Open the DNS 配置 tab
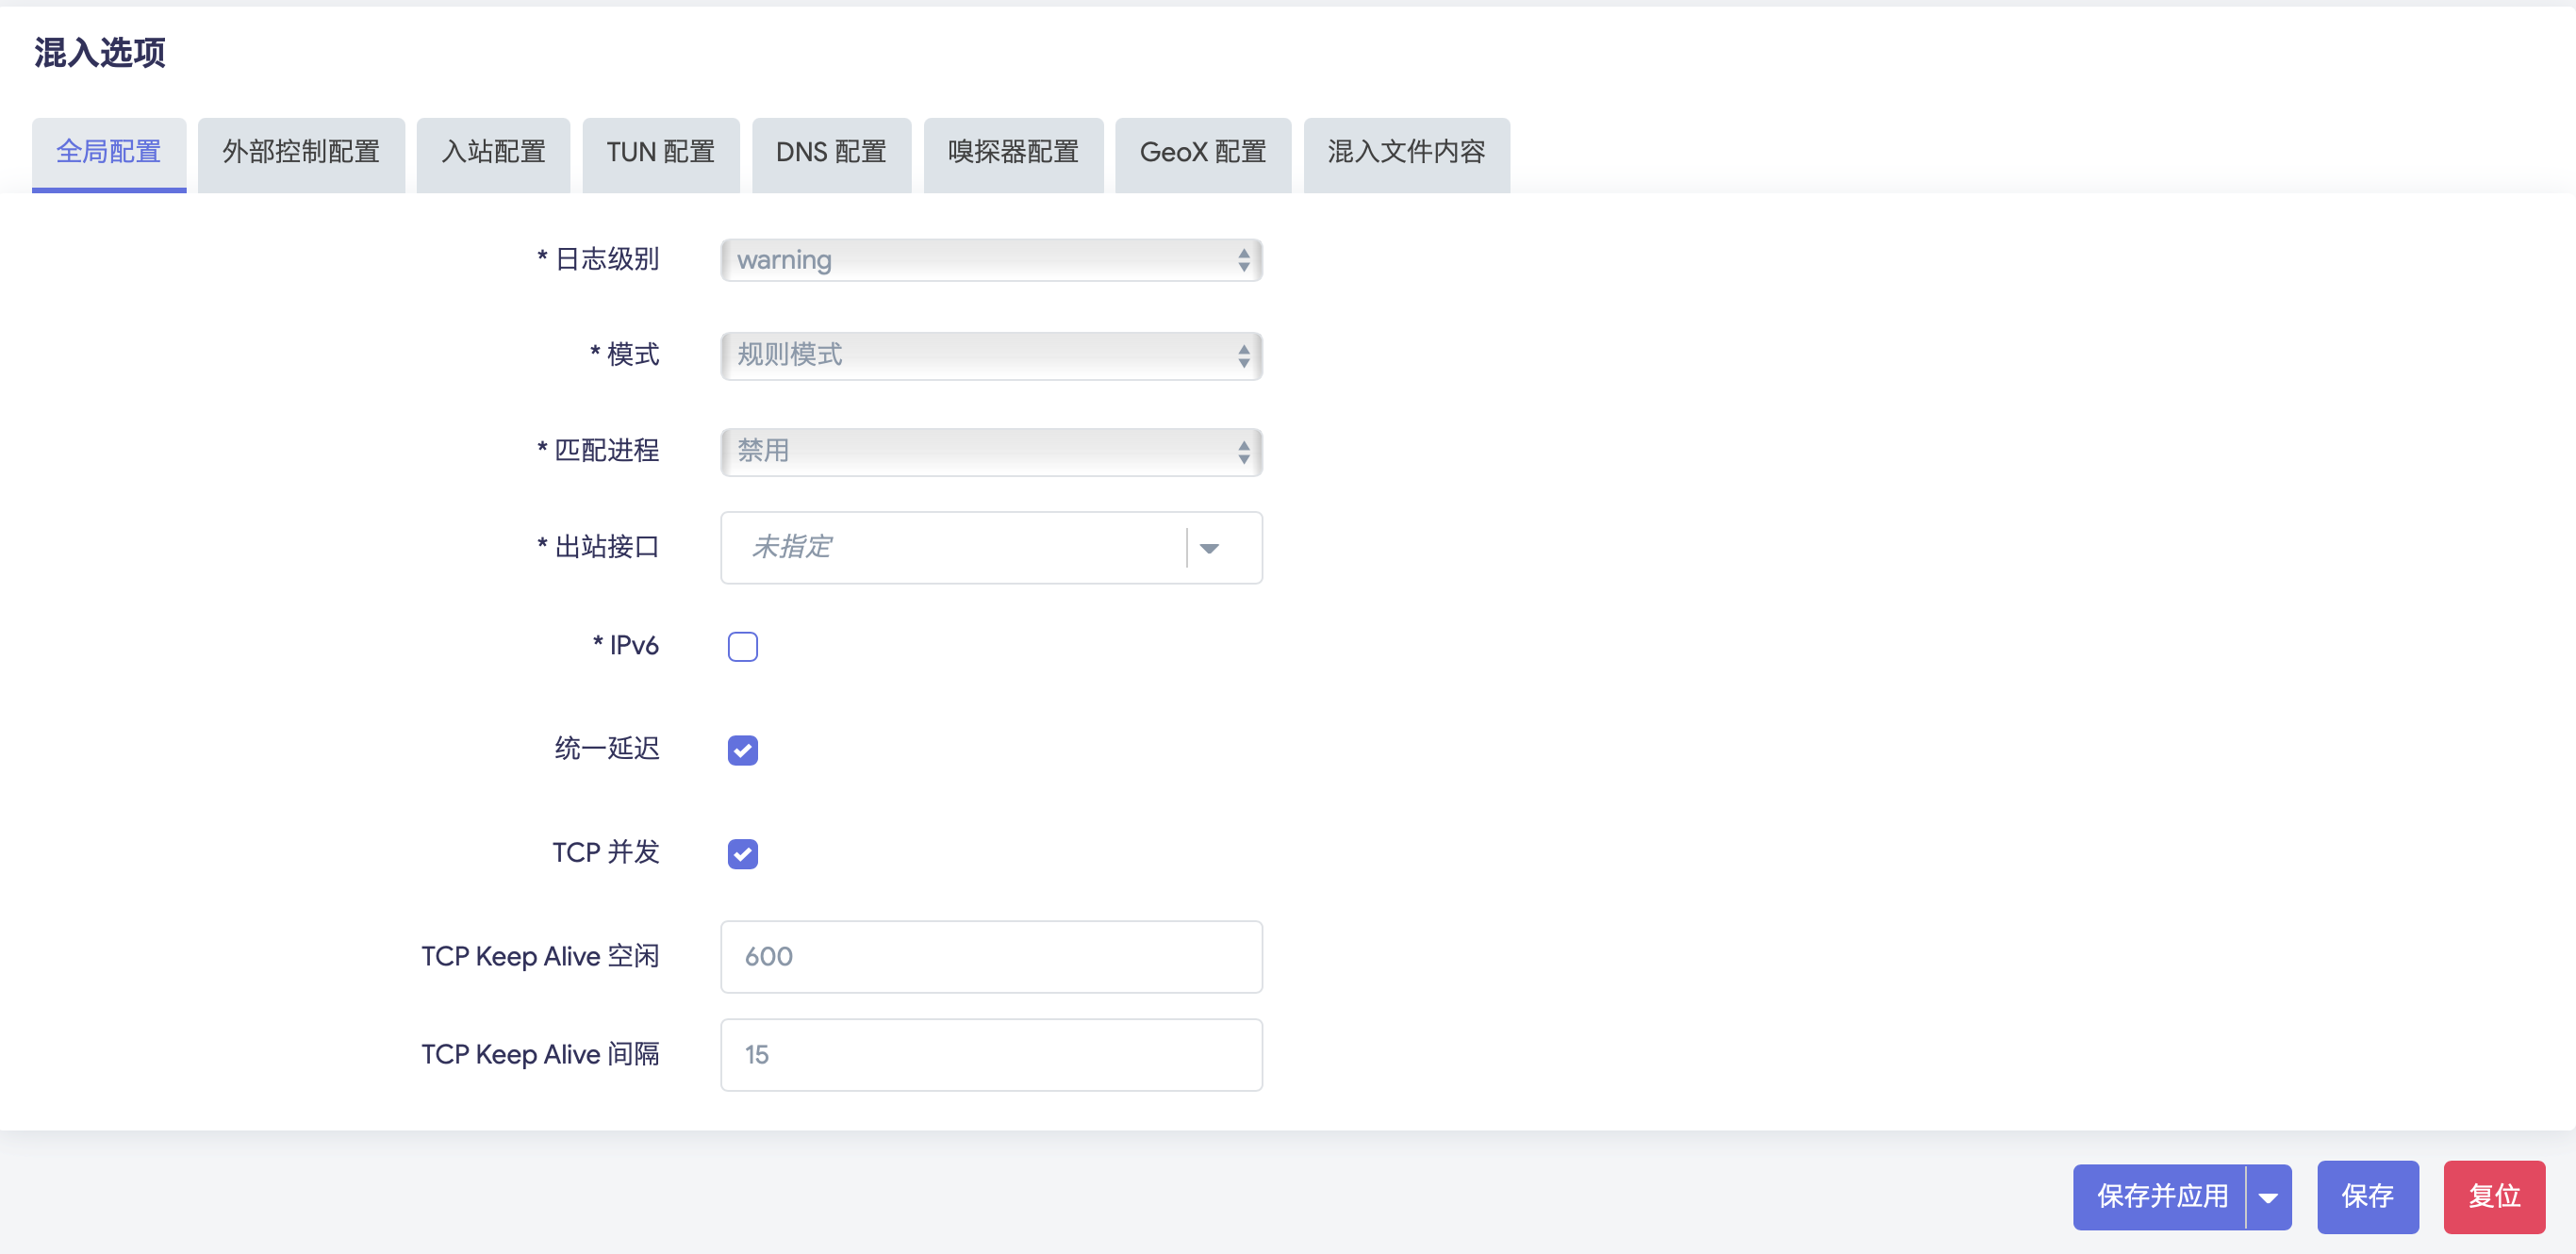Image resolution: width=2576 pixels, height=1254 pixels. point(831,153)
